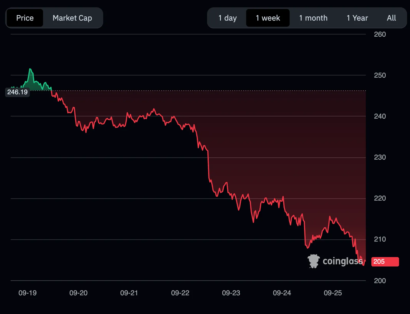Click the 09-25 date label
This screenshot has height=314, width=410.
tap(333, 293)
